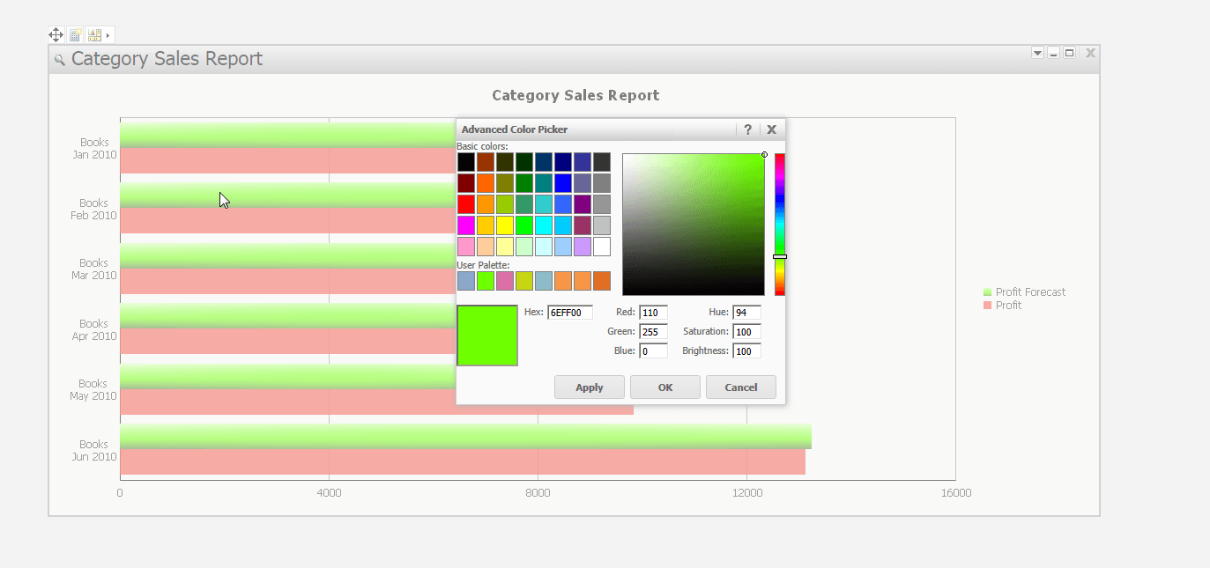
Task: Pick the lime green swatch in basic colors
Action: pos(524,225)
